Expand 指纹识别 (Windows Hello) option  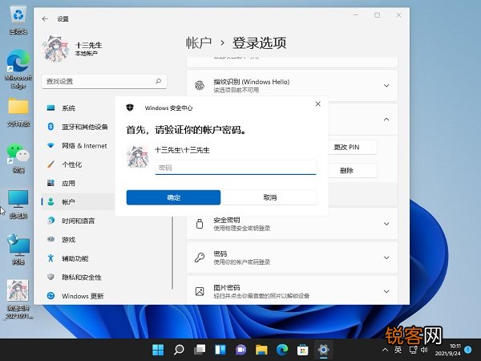[x=386, y=86]
